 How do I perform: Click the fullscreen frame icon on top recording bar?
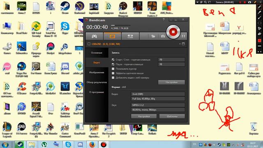coord(209,2)
